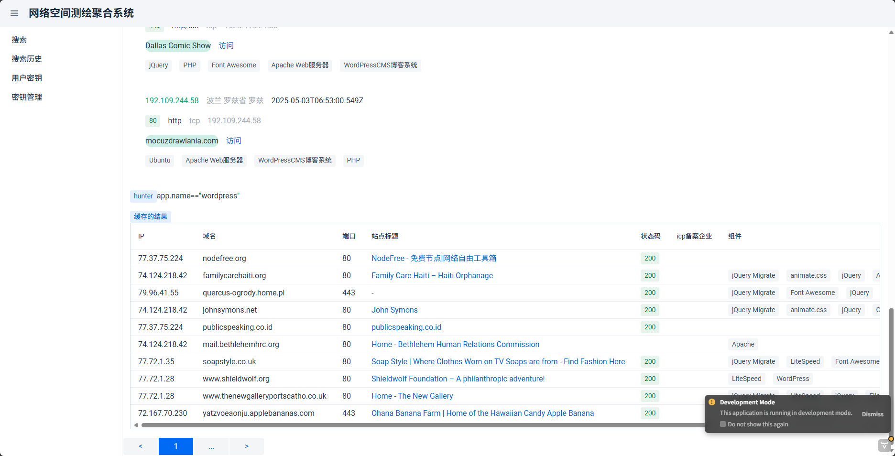Check 'Do not show this again'
895x456 pixels.
(x=723, y=424)
